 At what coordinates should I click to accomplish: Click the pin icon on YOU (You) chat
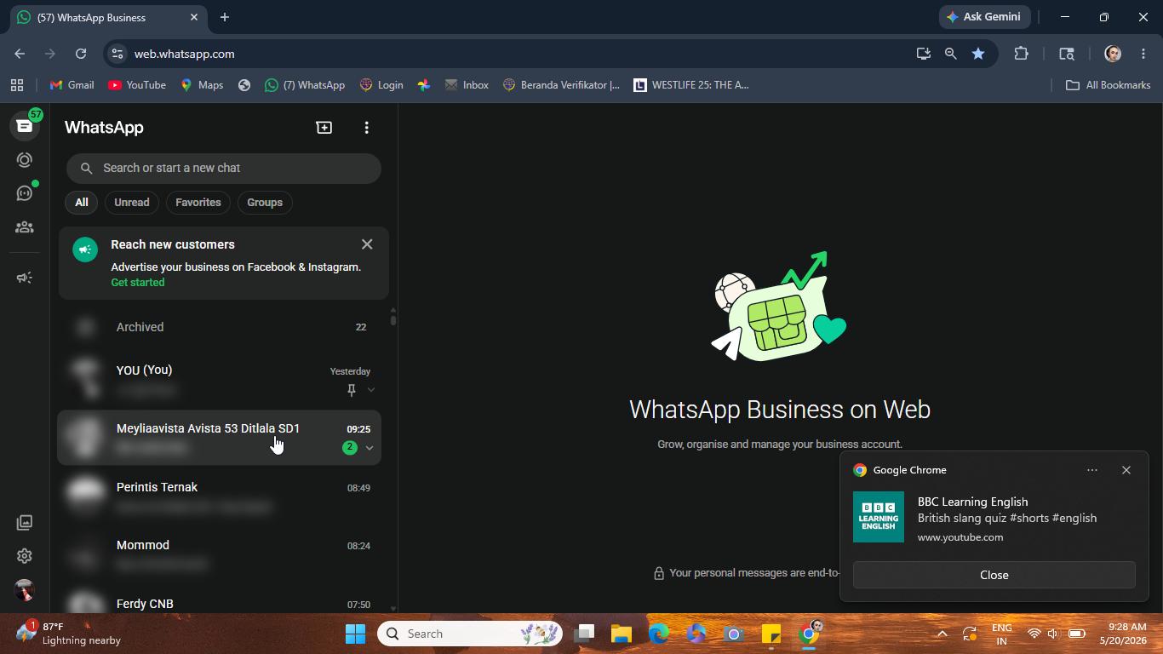pos(351,390)
